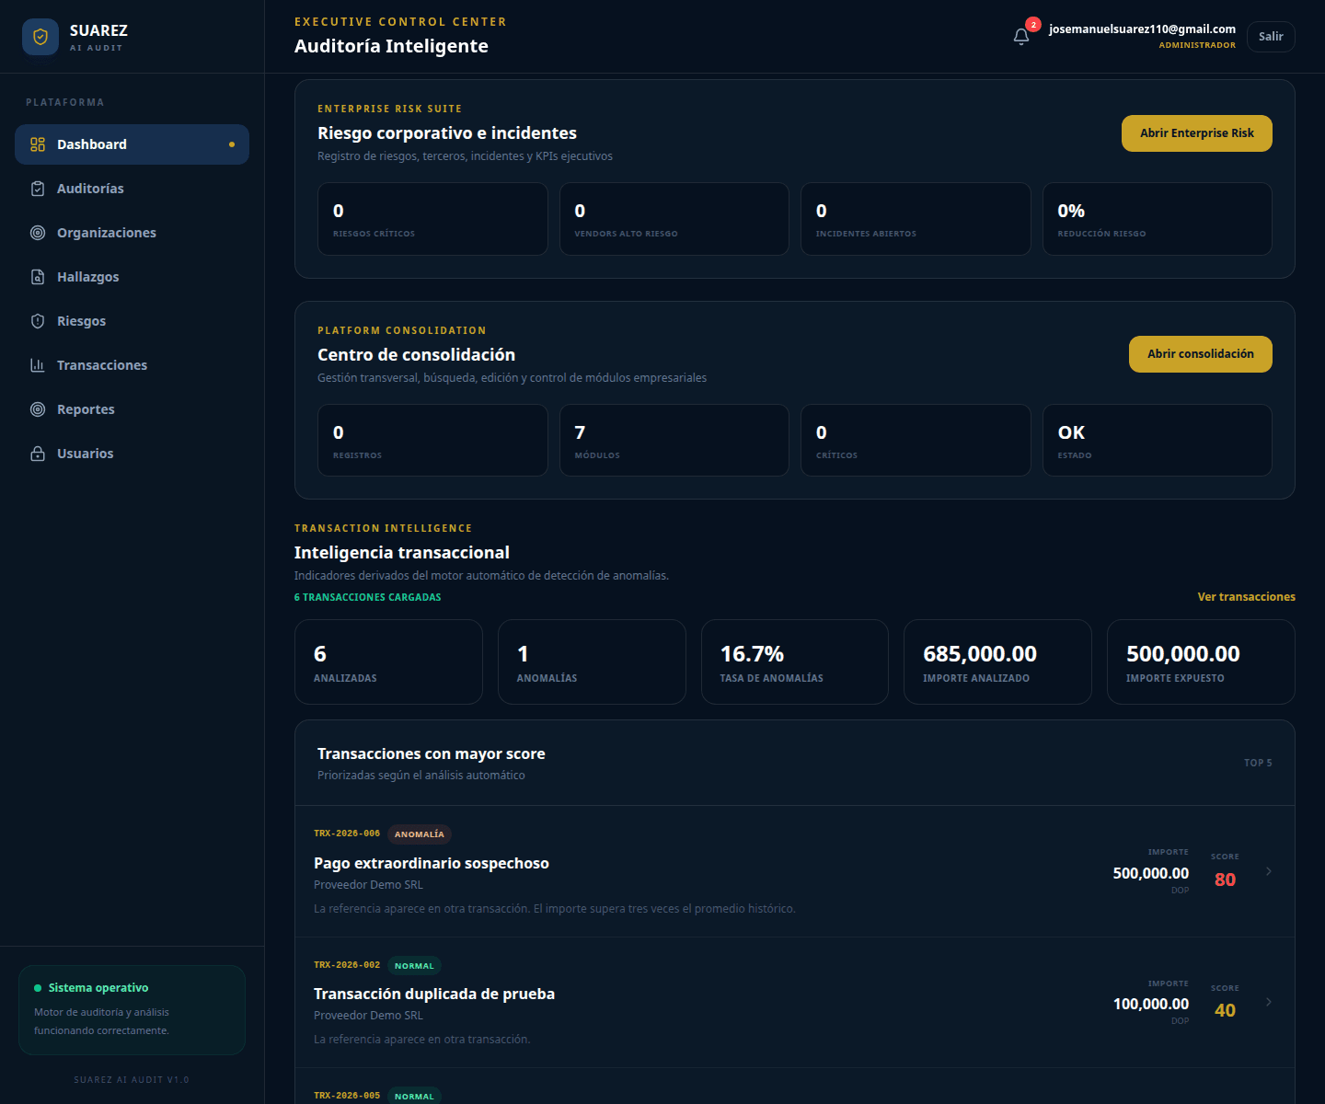Screen dimensions: 1325x1104
Task: Click the Auditoría Inteligente page title
Action: tap(391, 46)
